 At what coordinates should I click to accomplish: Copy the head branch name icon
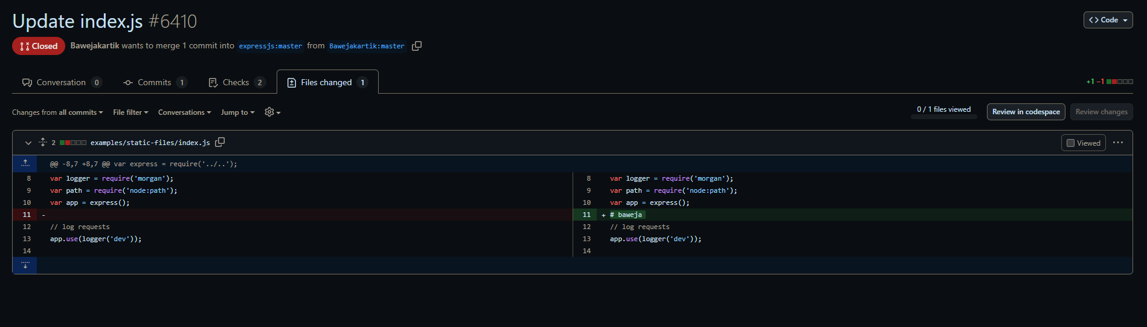pyautogui.click(x=417, y=46)
